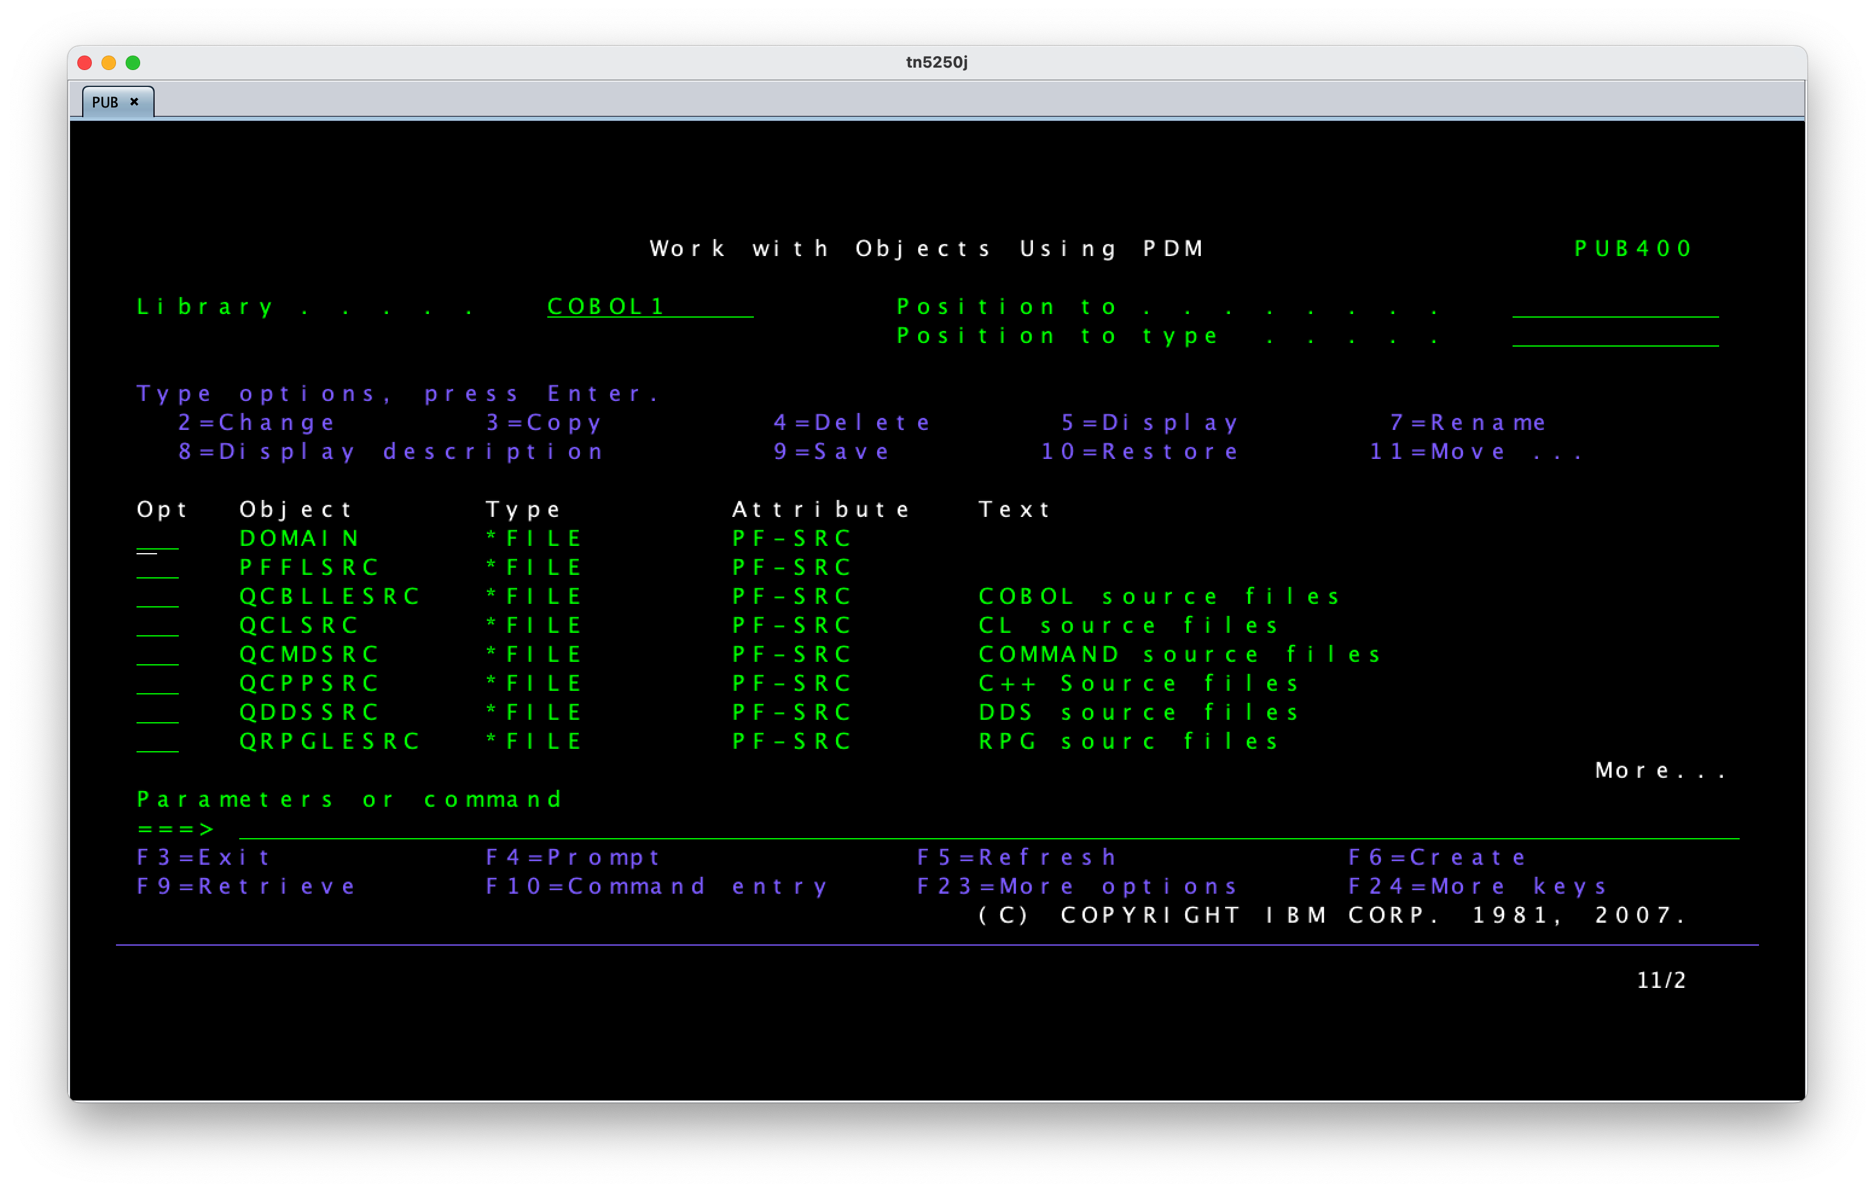Click the option text '2=Change'
Screen dimensions: 1875x1192
257,423
